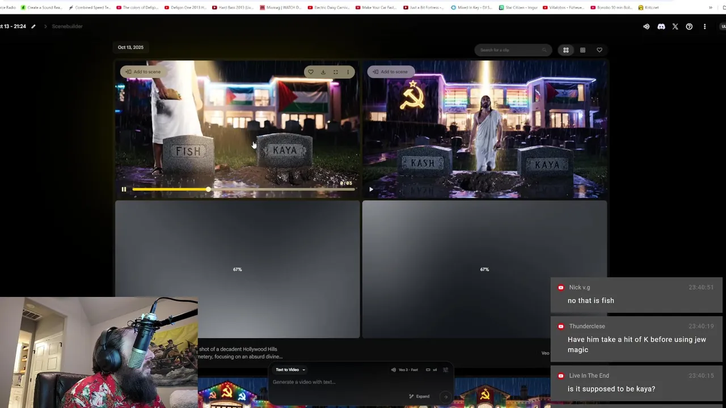Image resolution: width=726 pixels, height=408 pixels.
Task: Submit prompt with arrow button
Action: click(x=445, y=397)
